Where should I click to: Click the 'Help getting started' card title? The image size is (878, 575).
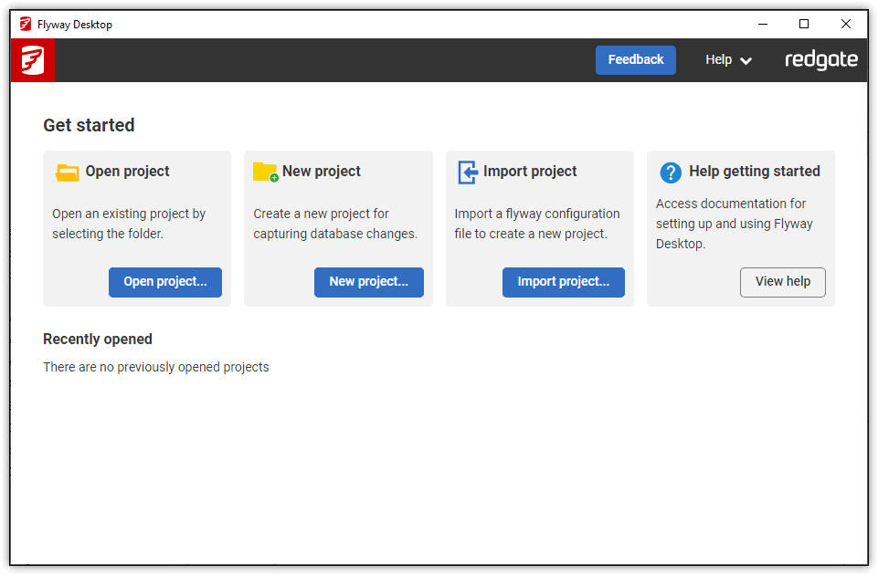point(755,172)
